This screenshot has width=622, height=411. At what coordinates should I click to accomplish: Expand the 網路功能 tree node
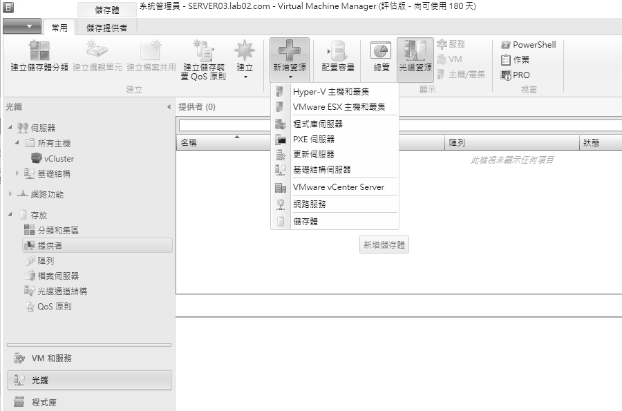point(10,194)
